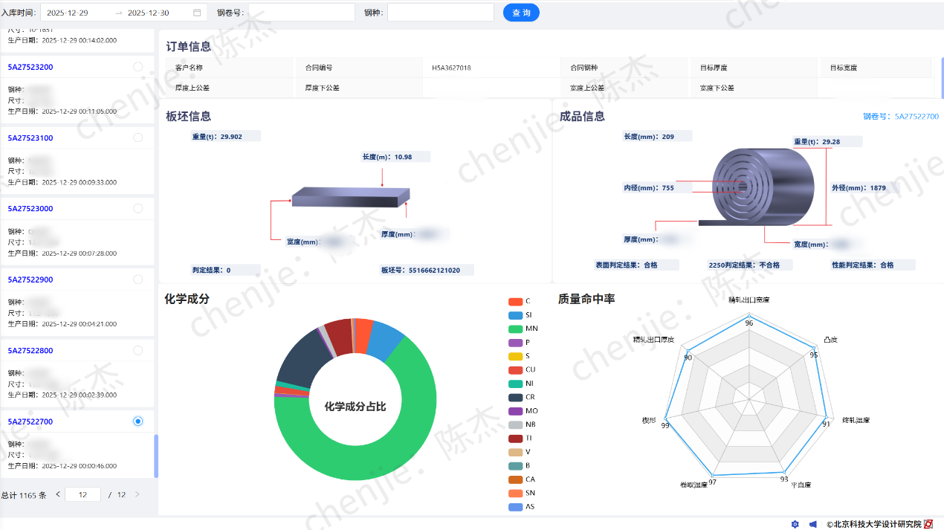Go to previous page with left chevron
Viewport: 944px width, 530px height.
point(58,494)
